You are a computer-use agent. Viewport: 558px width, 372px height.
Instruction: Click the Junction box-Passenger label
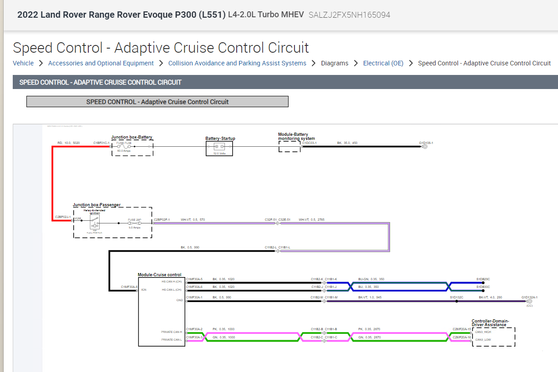tap(97, 205)
